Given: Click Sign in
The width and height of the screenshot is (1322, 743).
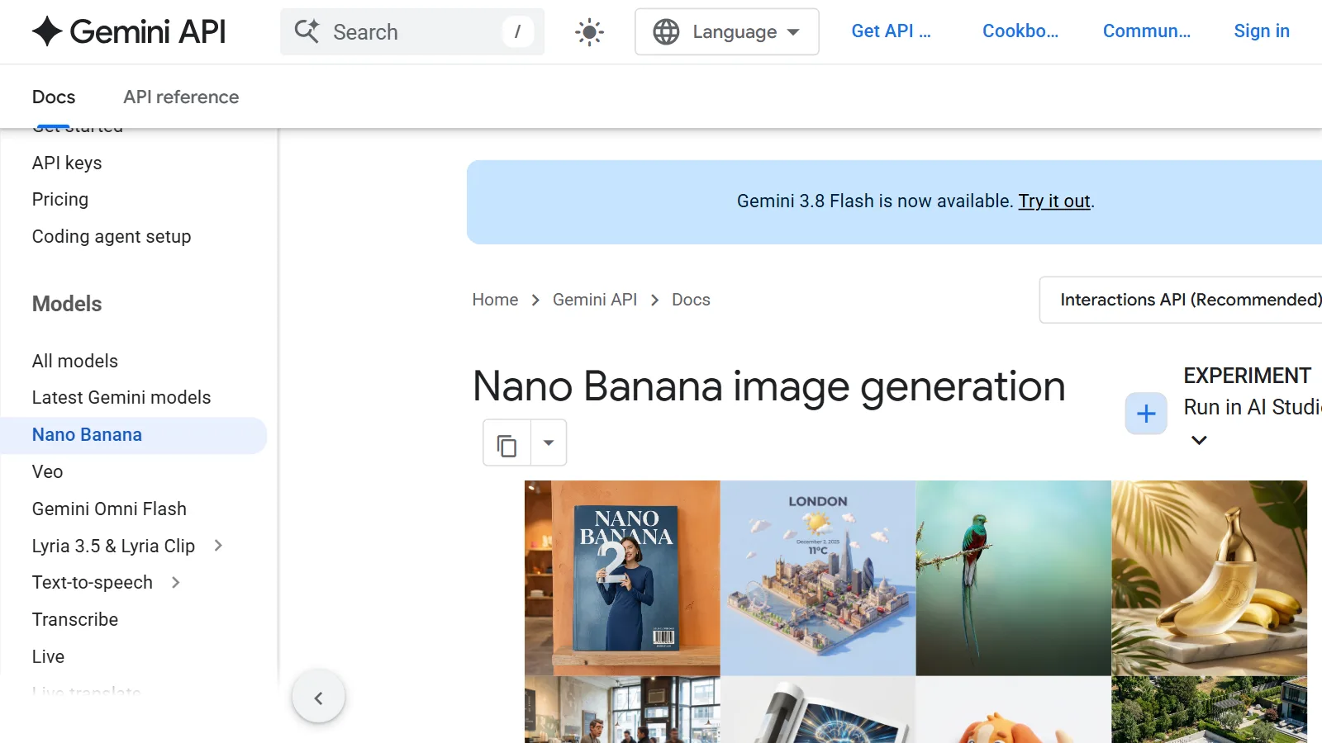Looking at the screenshot, I should tap(1261, 31).
